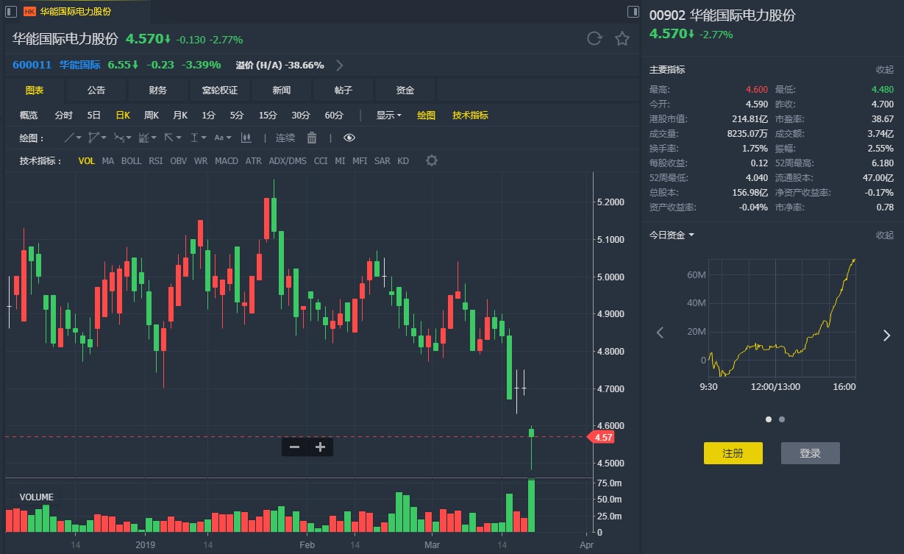Enable SAR indicator

pos(382,160)
